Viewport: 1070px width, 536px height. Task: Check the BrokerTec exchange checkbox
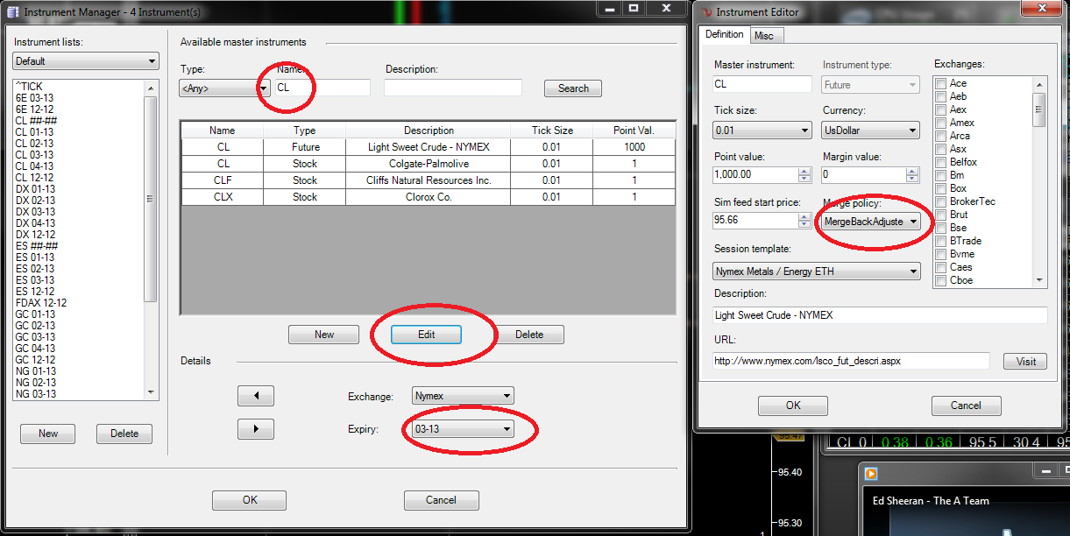coord(940,201)
